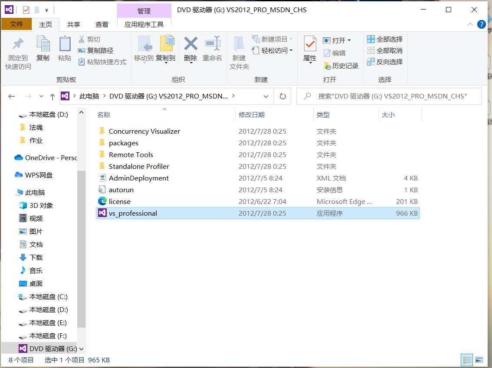Click Pin to Quick Access (固定到快速访问)
The image size is (492, 368).
[18, 53]
